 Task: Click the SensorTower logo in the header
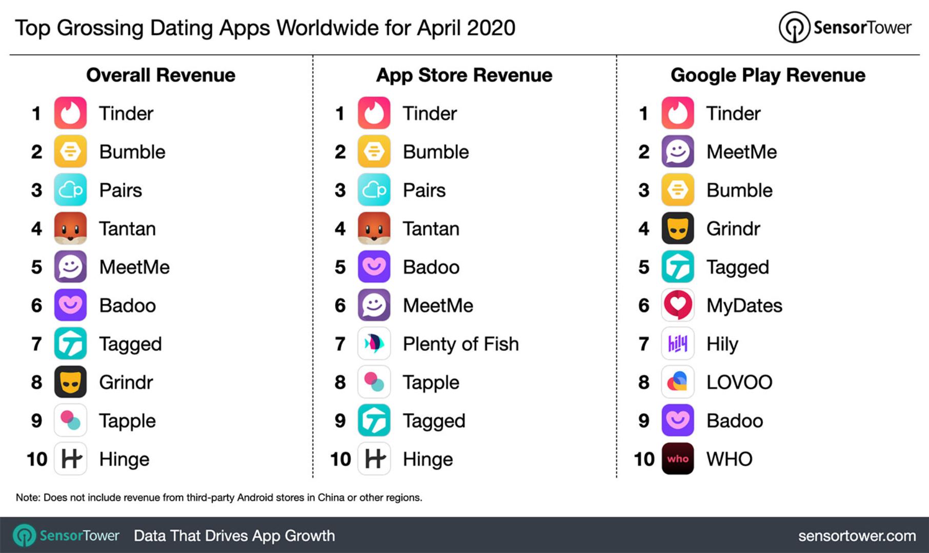click(845, 27)
